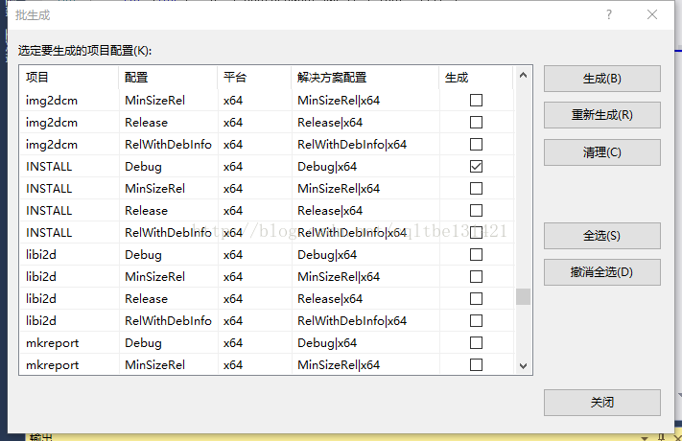Click the 关闭 close button
The image size is (682, 441).
click(602, 403)
